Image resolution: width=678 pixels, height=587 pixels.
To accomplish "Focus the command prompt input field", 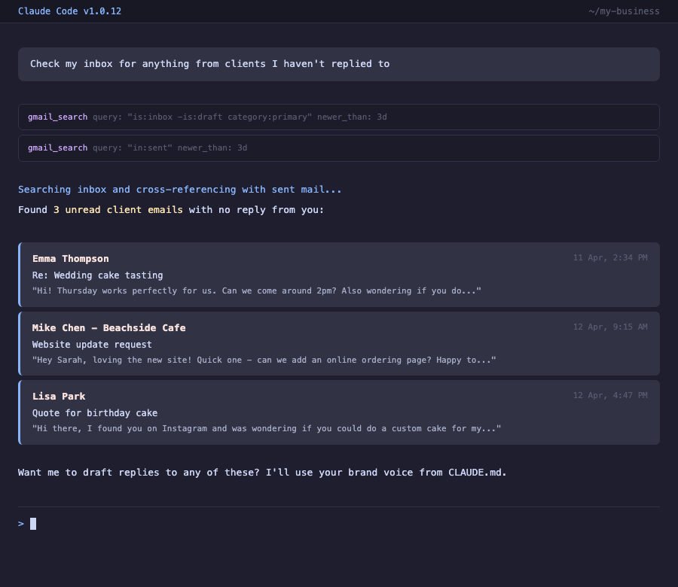I will [x=339, y=524].
